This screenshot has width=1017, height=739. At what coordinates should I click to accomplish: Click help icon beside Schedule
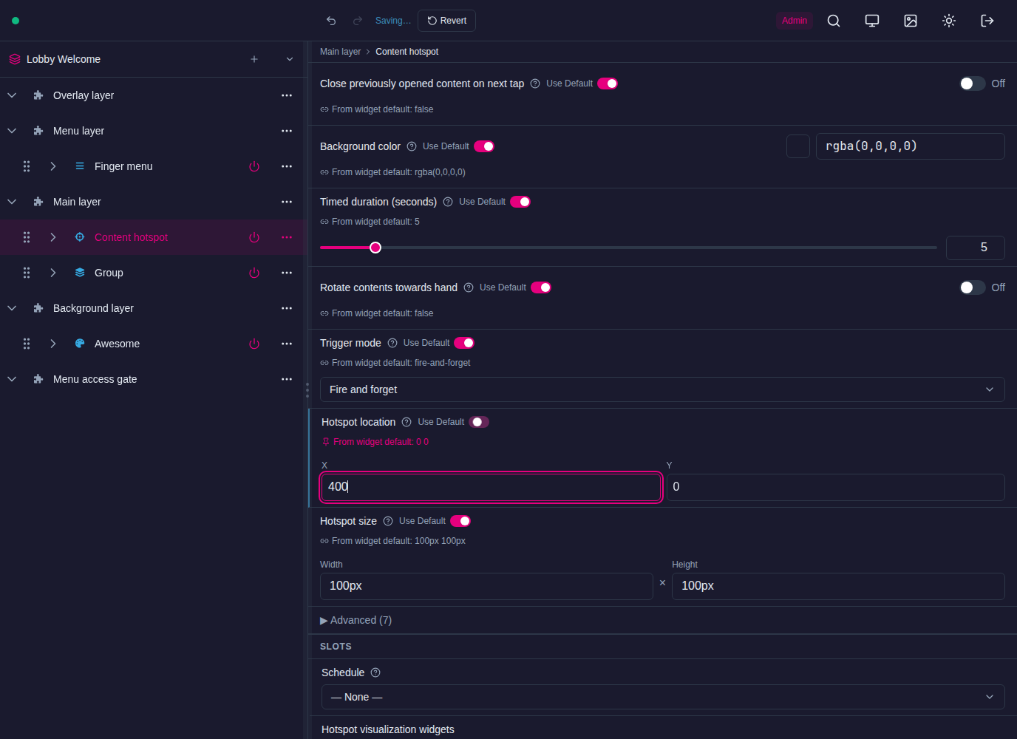375,672
